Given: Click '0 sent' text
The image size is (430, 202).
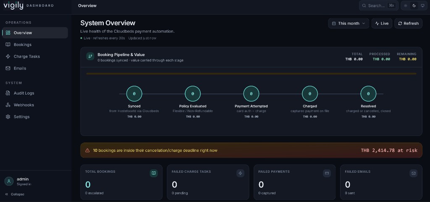Looking at the screenshot, I should (350, 193).
